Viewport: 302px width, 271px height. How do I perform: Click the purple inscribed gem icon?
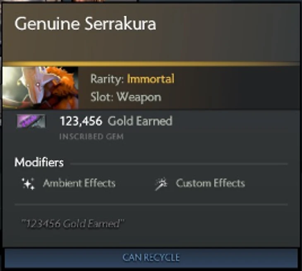pyautogui.click(x=31, y=121)
